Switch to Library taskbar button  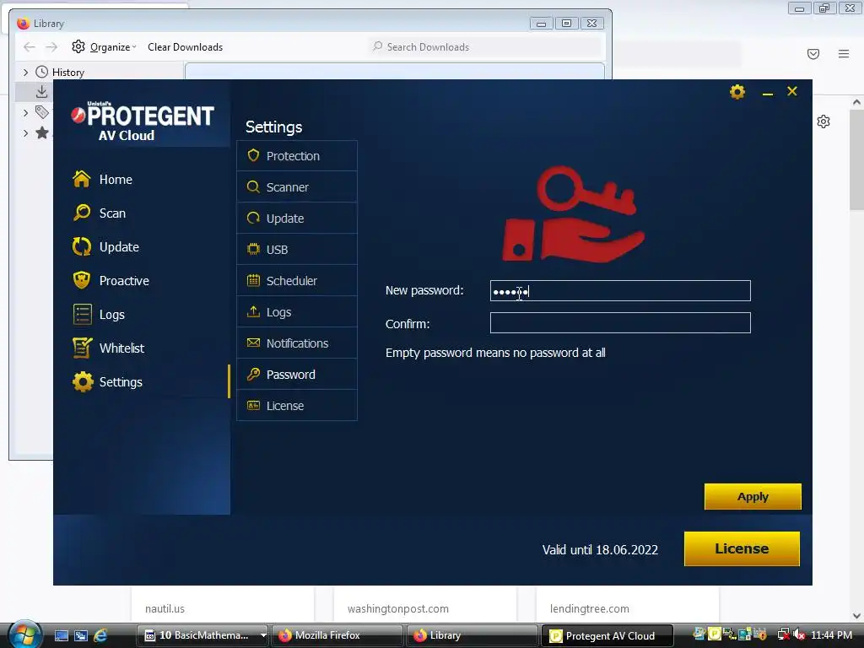(472, 635)
